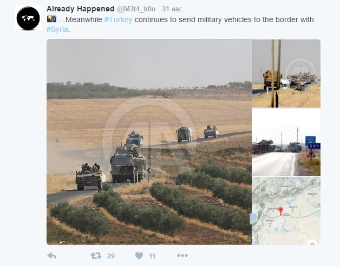This screenshot has width=340, height=266.
Task: Click the Already Happened display name
Action: (x=81, y=9)
